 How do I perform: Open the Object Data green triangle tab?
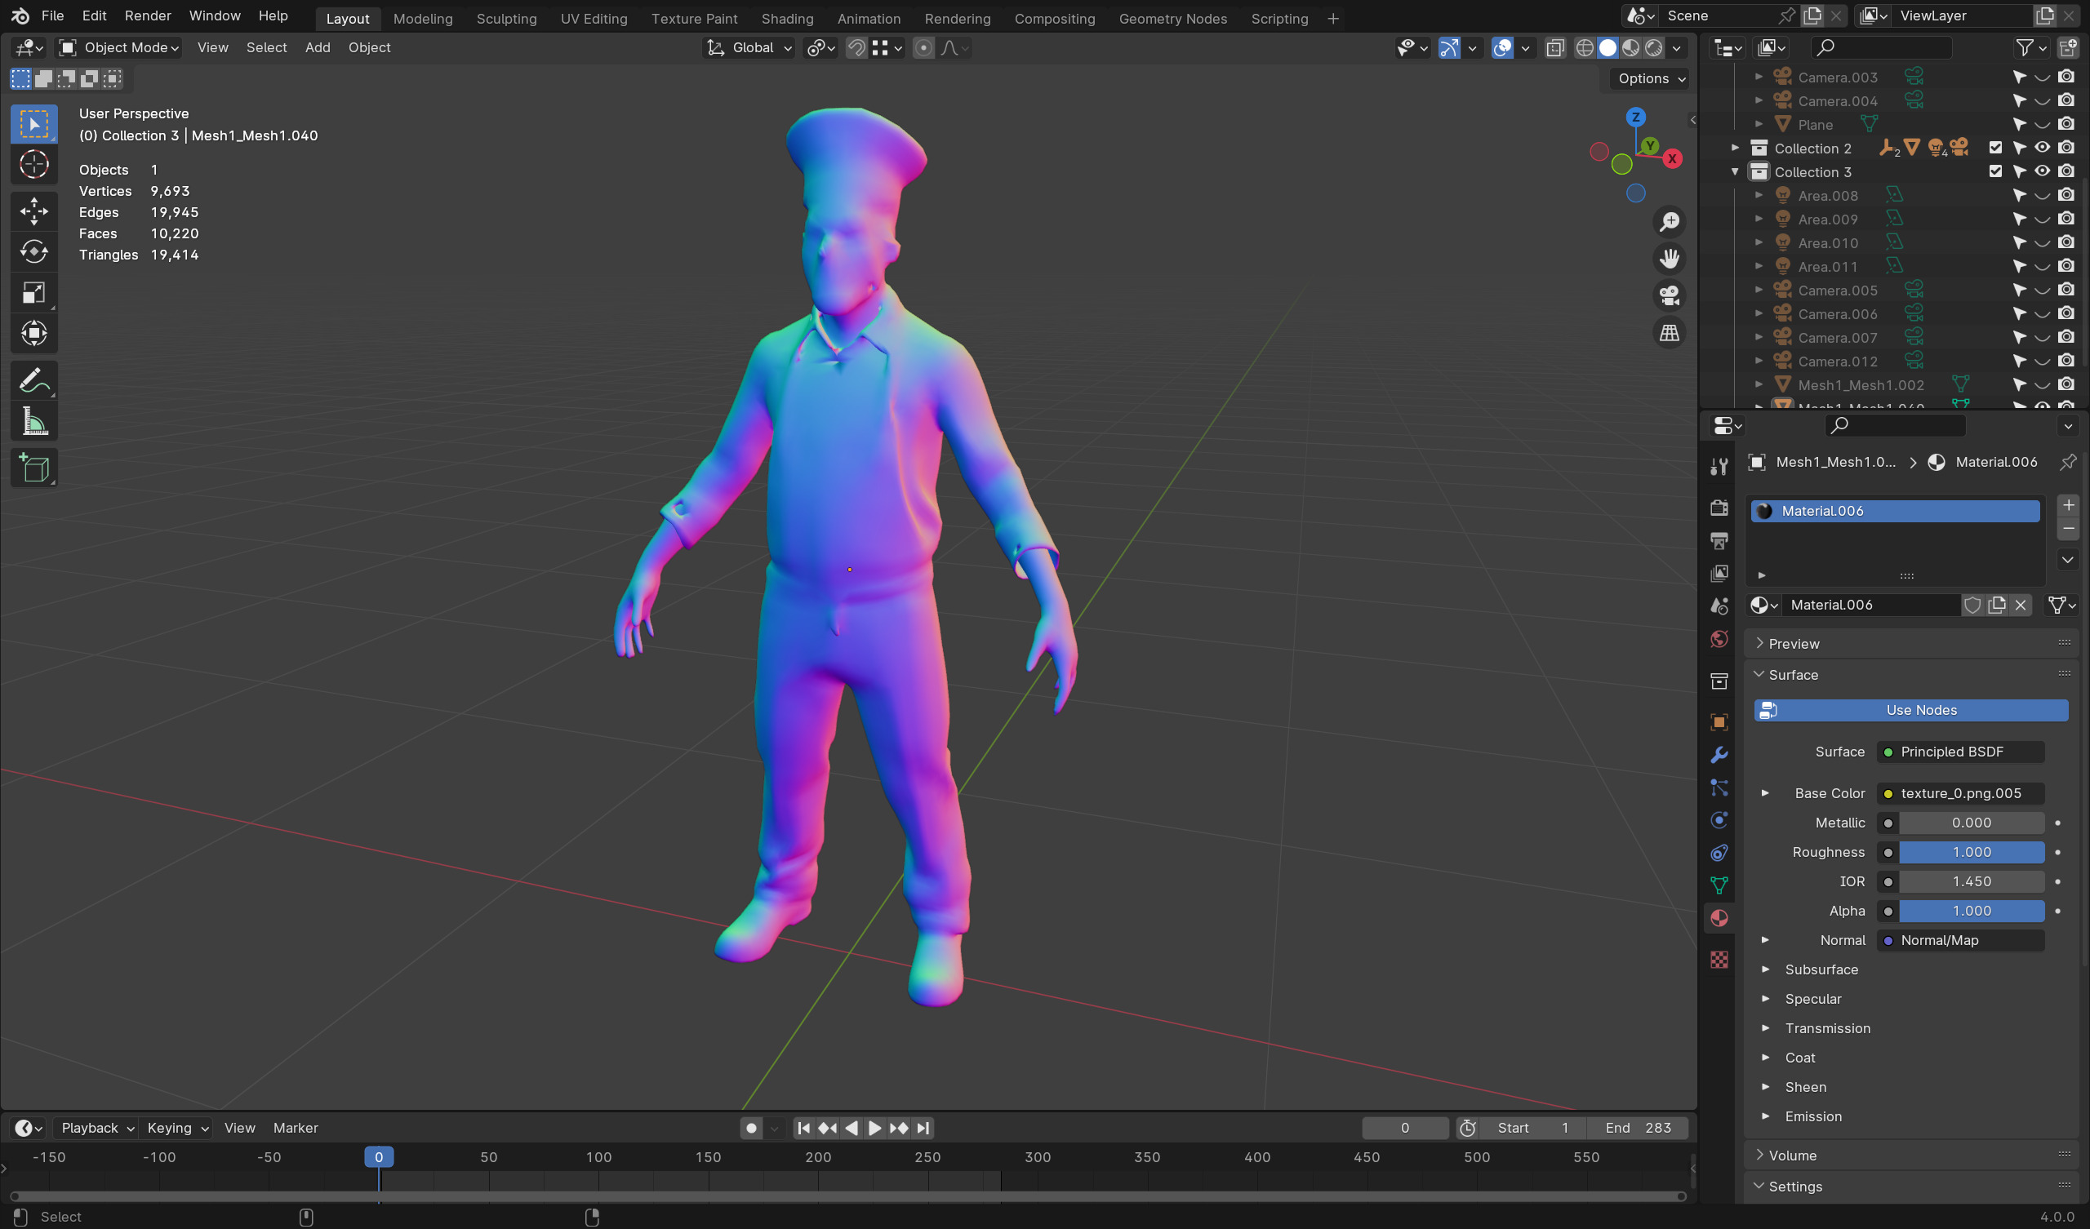(x=1719, y=885)
